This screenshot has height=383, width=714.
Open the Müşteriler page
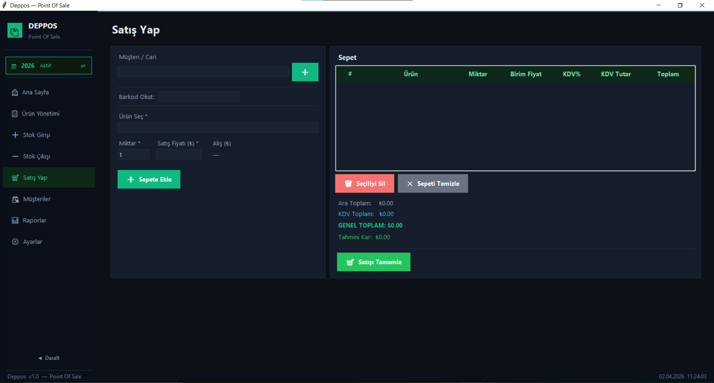pyautogui.click(x=36, y=199)
